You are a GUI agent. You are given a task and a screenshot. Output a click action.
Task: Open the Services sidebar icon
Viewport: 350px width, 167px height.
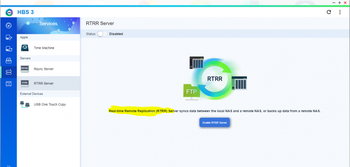click(x=8, y=72)
